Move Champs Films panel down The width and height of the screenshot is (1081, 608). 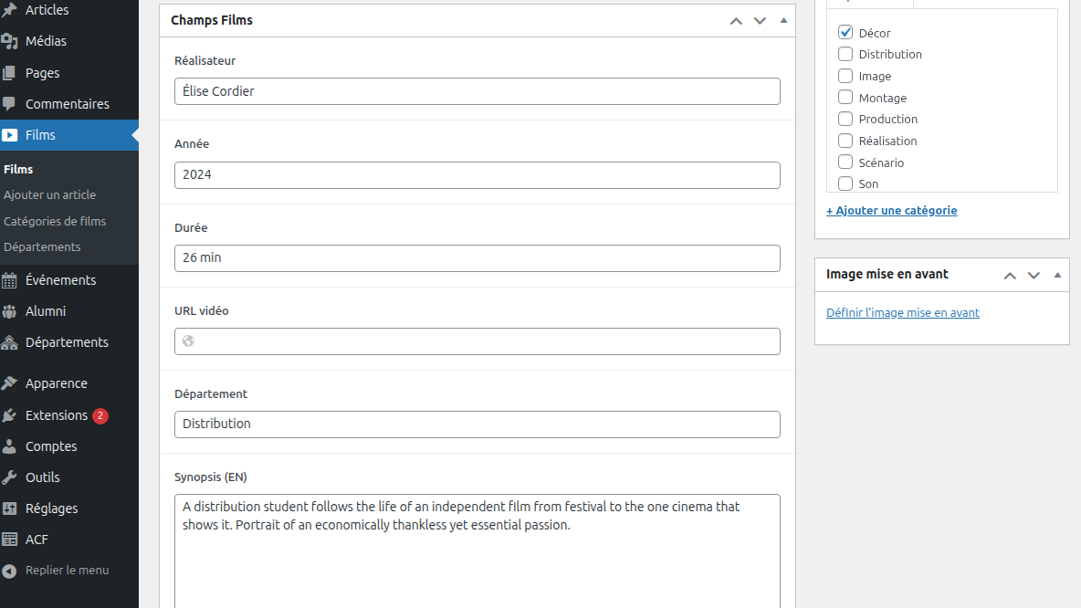760,21
